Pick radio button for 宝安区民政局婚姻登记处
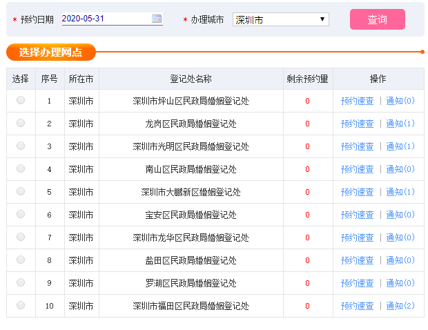 pyautogui.click(x=21, y=214)
